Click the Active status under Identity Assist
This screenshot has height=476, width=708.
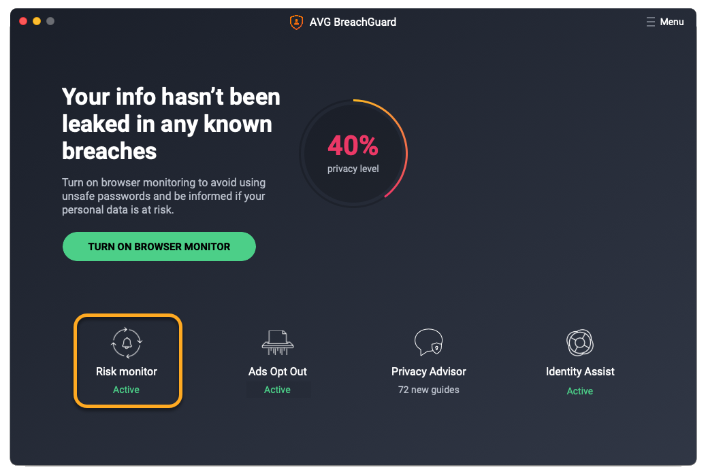click(580, 391)
